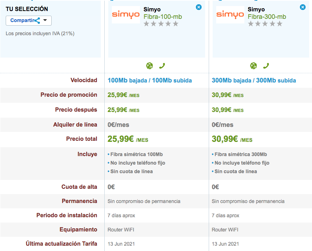
Task: Click the 'Última actualización Tarifa' row label
Action: [x=62, y=244]
